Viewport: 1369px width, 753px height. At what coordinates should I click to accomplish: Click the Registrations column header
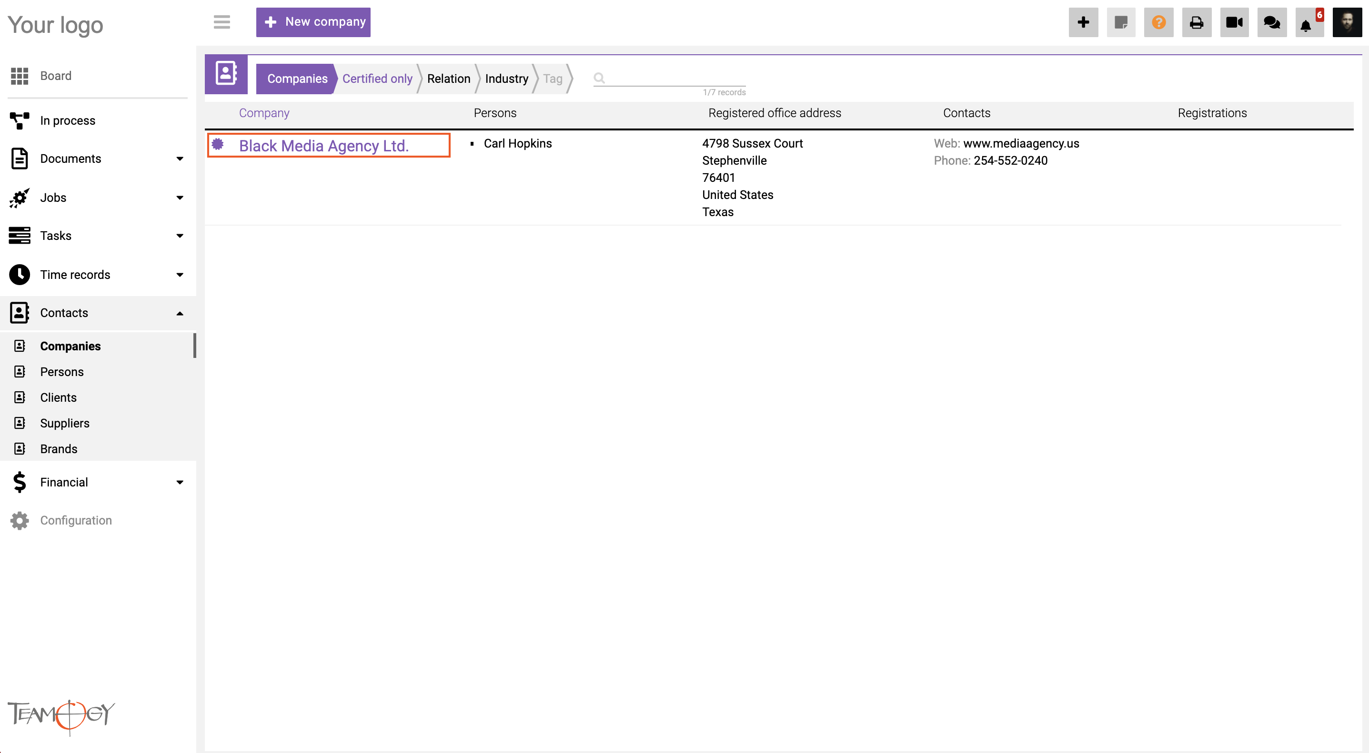[x=1212, y=113]
